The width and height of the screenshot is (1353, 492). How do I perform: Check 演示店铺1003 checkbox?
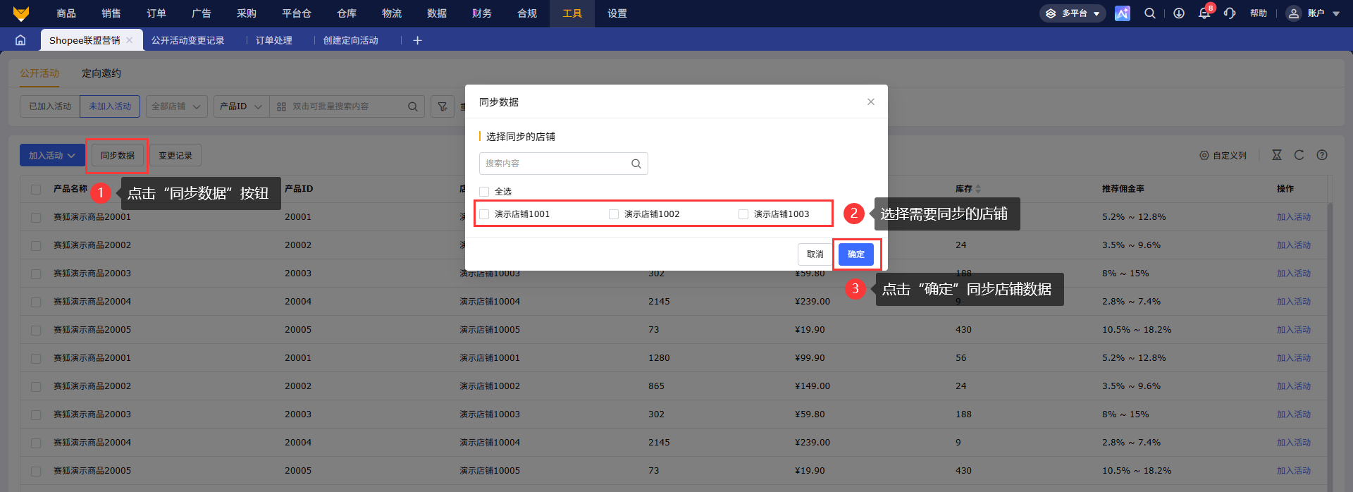click(x=743, y=214)
